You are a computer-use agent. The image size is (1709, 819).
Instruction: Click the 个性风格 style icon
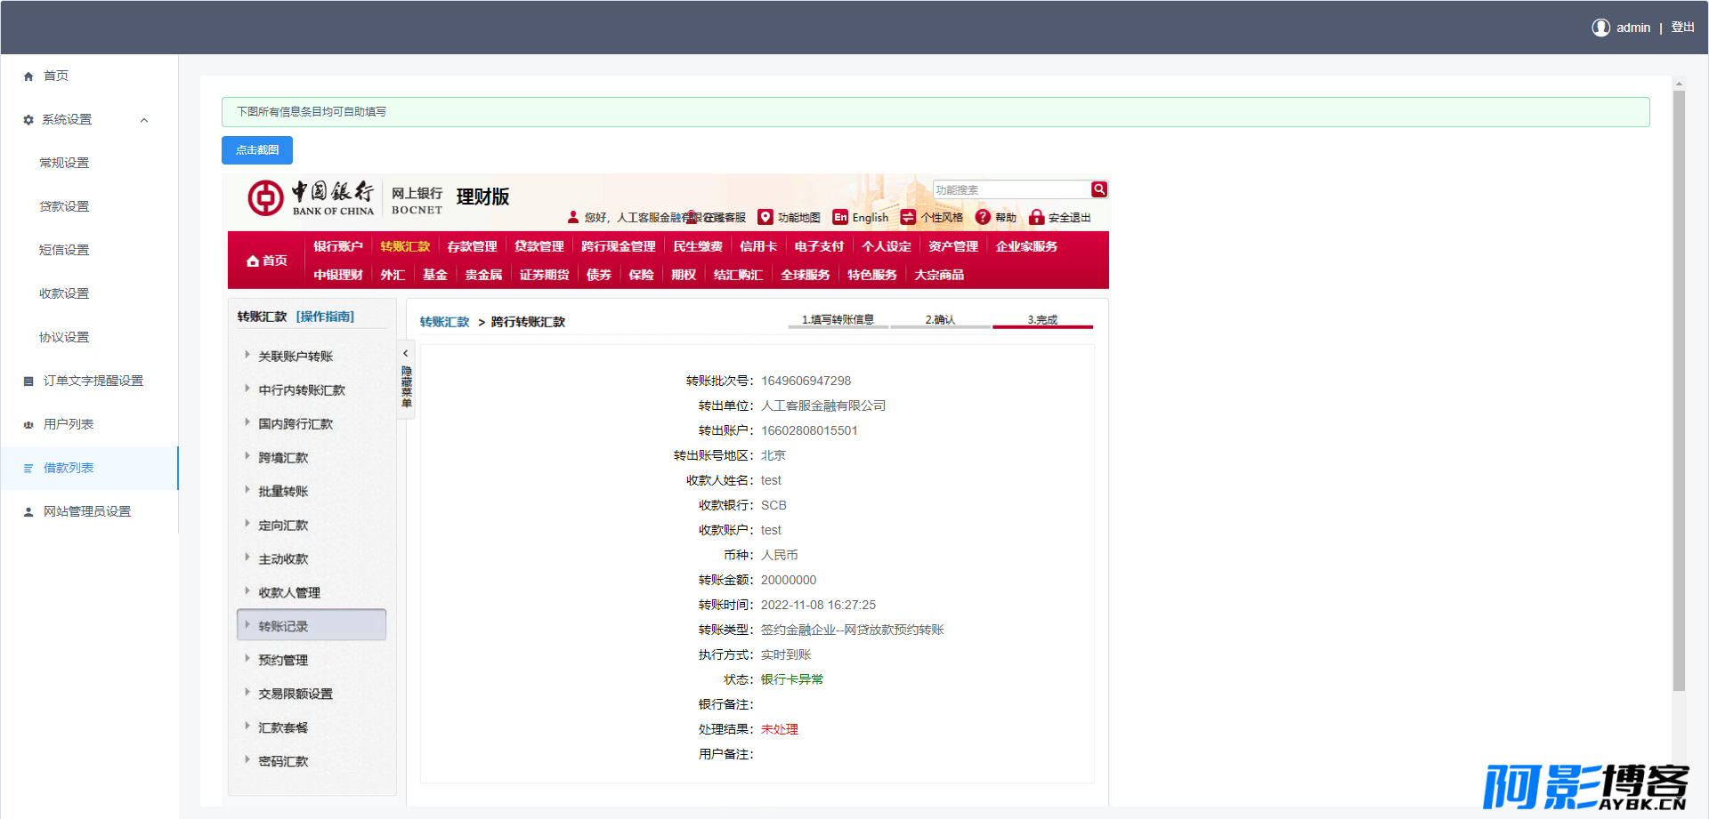point(908,217)
